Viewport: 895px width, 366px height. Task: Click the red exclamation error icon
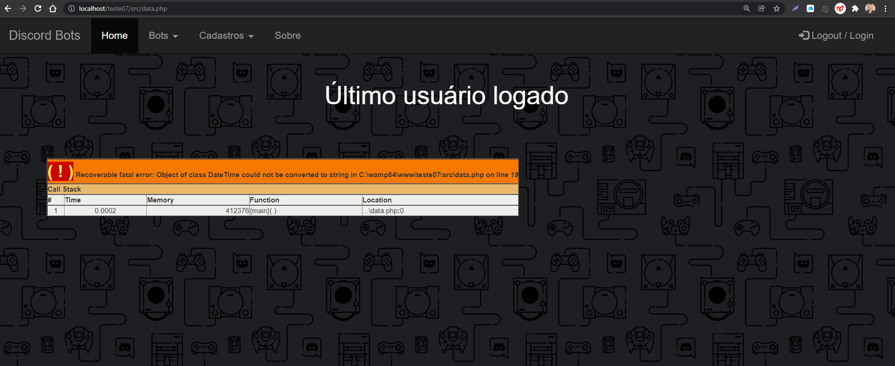[x=60, y=172]
